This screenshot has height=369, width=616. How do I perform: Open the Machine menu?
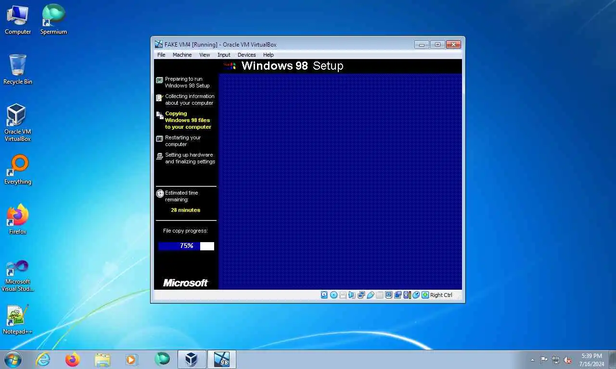click(182, 55)
